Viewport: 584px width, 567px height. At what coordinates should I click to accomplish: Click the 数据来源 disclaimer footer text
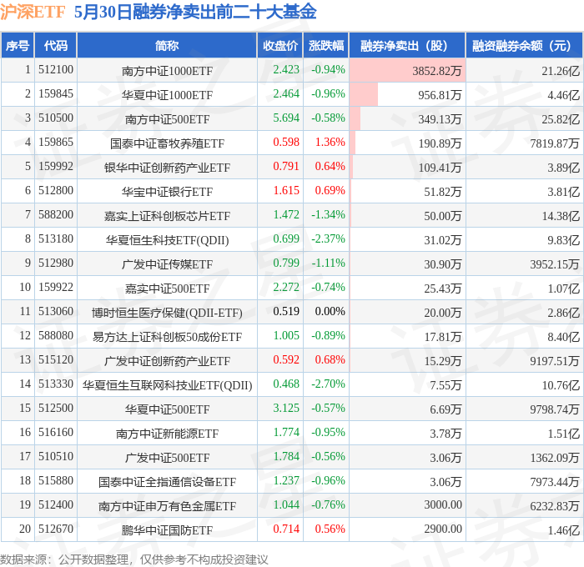(134, 559)
